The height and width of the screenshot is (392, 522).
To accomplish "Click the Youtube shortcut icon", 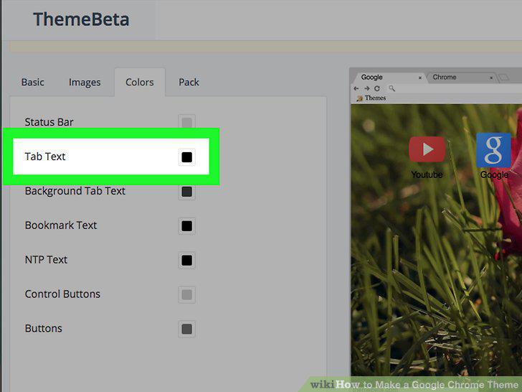I will coord(427,149).
